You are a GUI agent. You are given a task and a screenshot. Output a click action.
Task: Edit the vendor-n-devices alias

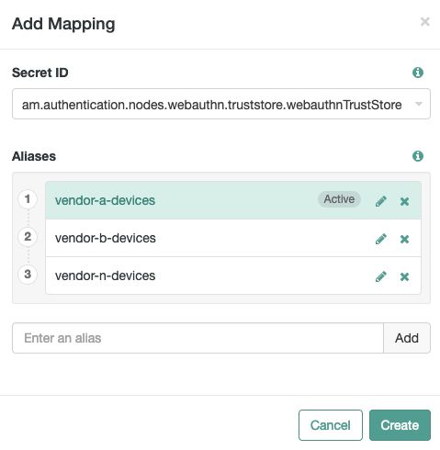[x=381, y=276]
